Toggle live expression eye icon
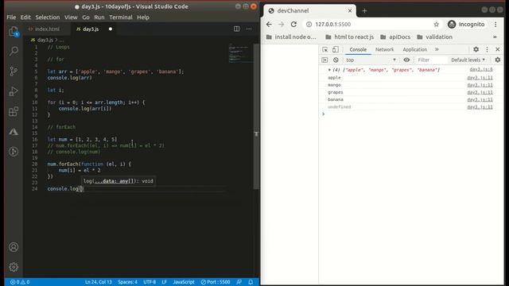This screenshot has width=509, height=286. (x=406, y=60)
